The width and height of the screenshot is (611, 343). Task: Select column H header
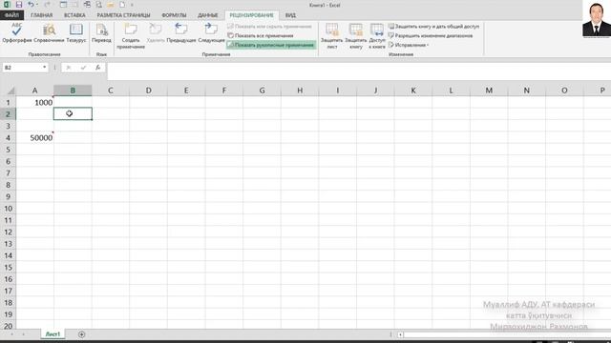(x=300, y=91)
